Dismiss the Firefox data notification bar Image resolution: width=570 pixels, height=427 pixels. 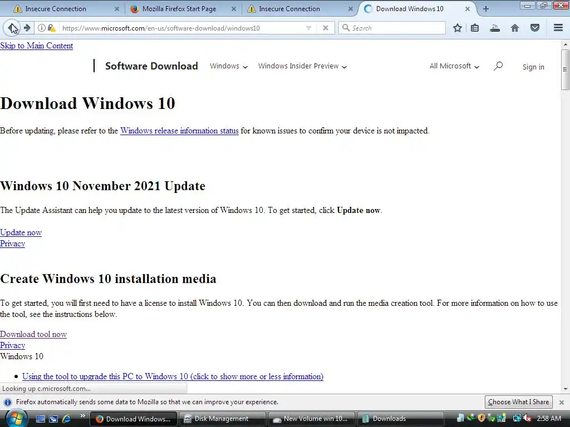click(562, 403)
